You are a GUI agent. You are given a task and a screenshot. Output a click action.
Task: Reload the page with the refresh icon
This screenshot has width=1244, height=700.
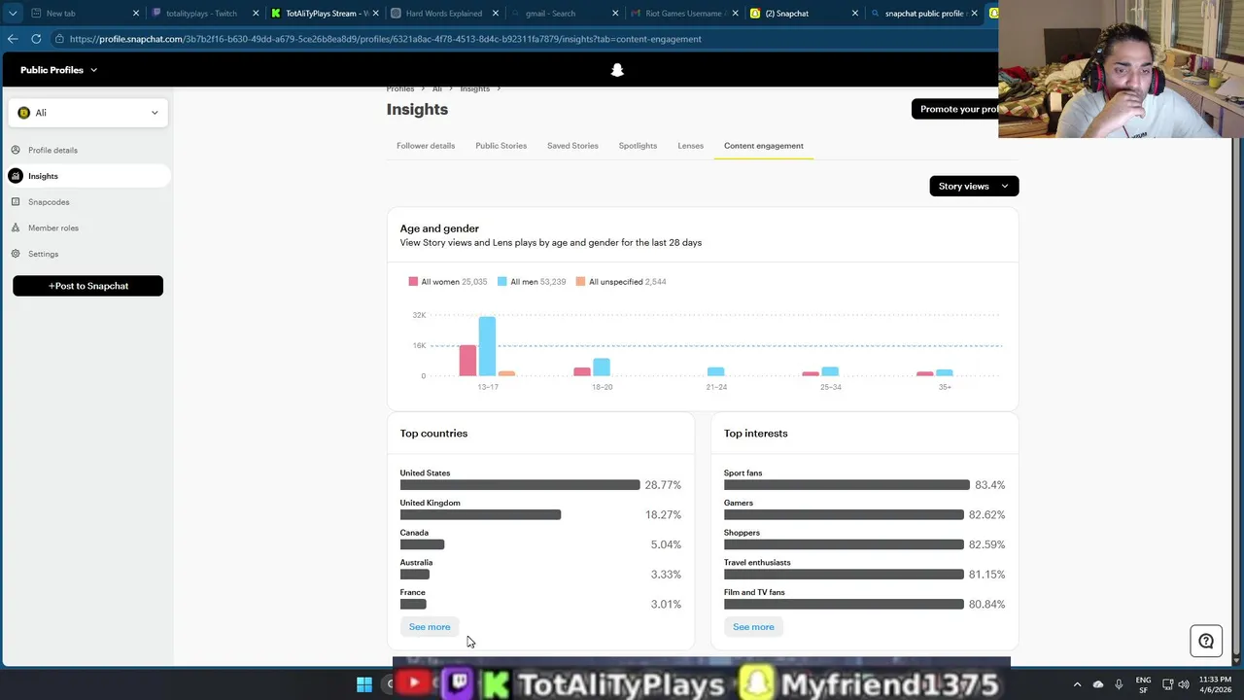tap(36, 39)
